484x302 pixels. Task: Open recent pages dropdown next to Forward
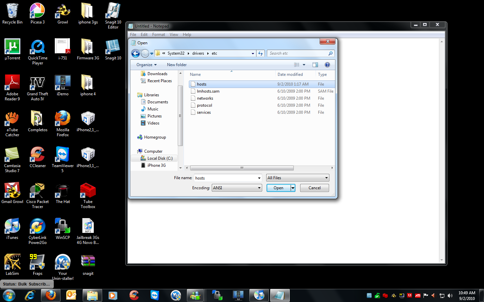click(152, 53)
